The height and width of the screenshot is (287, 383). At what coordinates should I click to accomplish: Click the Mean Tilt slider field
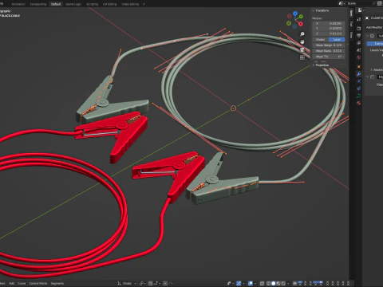(329, 57)
